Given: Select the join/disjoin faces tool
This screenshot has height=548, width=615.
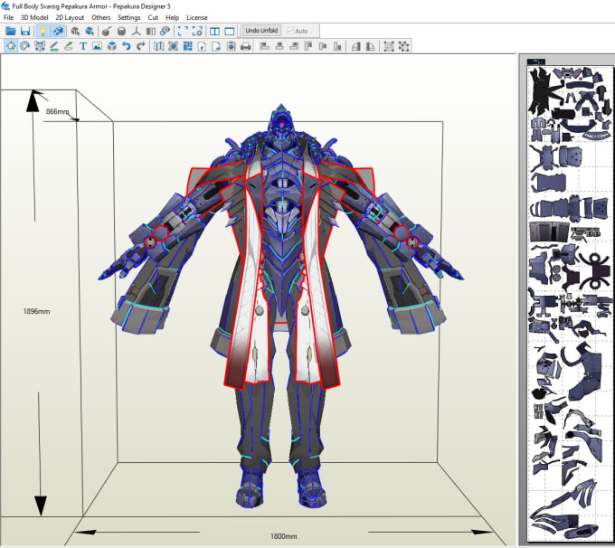Looking at the screenshot, I should pyautogui.click(x=40, y=46).
